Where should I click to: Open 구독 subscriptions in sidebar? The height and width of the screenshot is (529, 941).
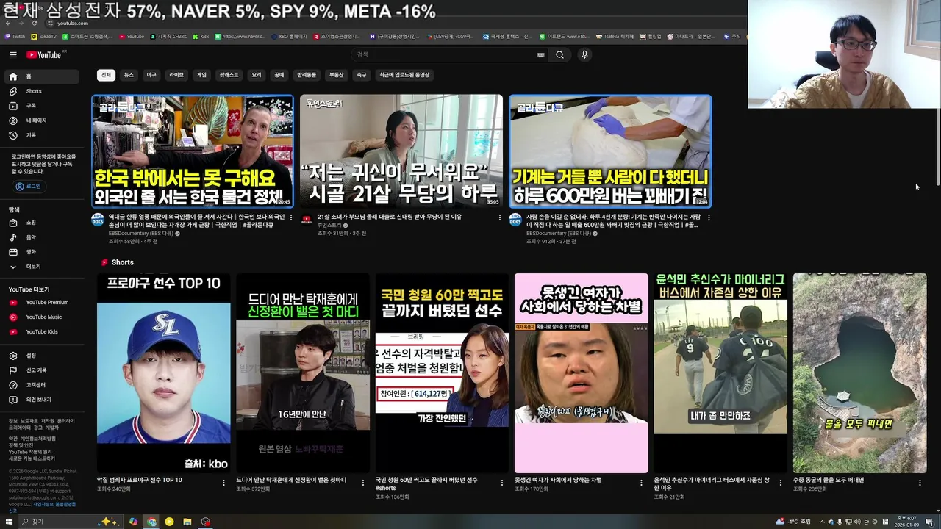(x=43, y=106)
